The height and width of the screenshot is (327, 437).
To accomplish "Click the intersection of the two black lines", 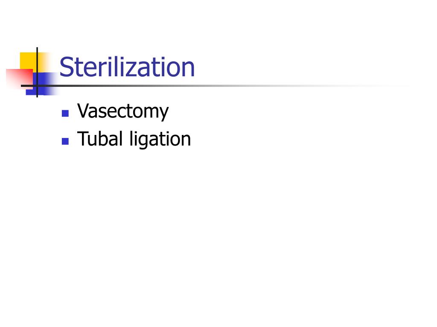I will (x=37, y=86).
